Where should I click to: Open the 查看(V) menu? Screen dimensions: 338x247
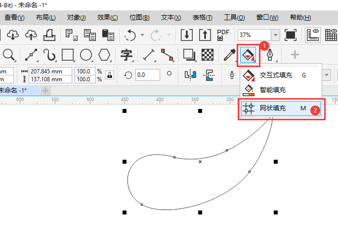click(14, 17)
